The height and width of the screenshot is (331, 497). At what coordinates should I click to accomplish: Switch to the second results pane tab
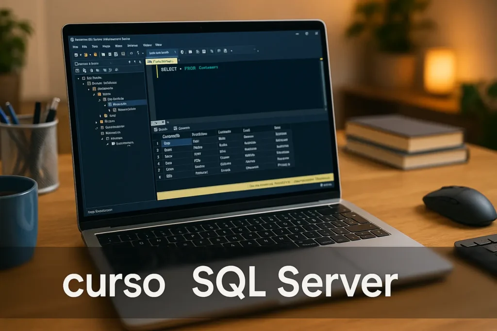pyautogui.click(x=182, y=128)
